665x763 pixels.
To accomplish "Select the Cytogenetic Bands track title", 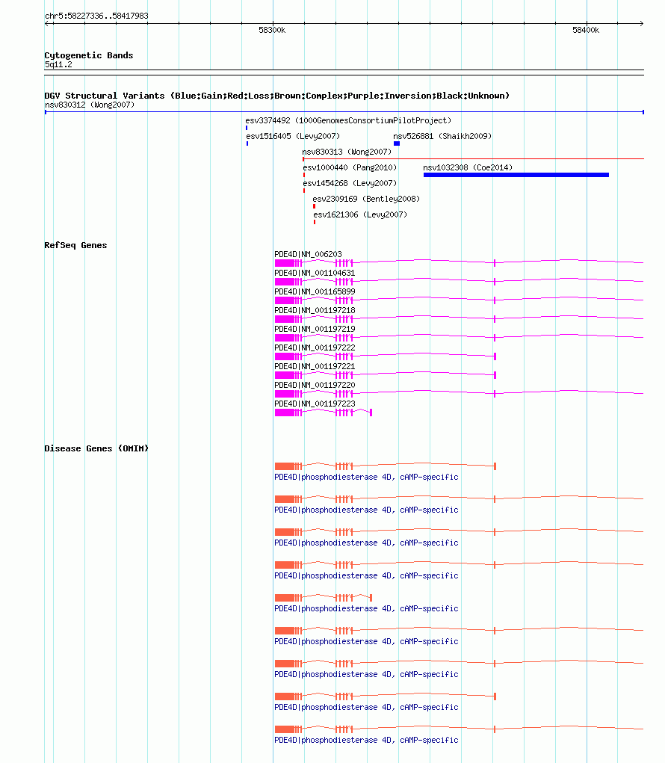I will tap(88, 55).
